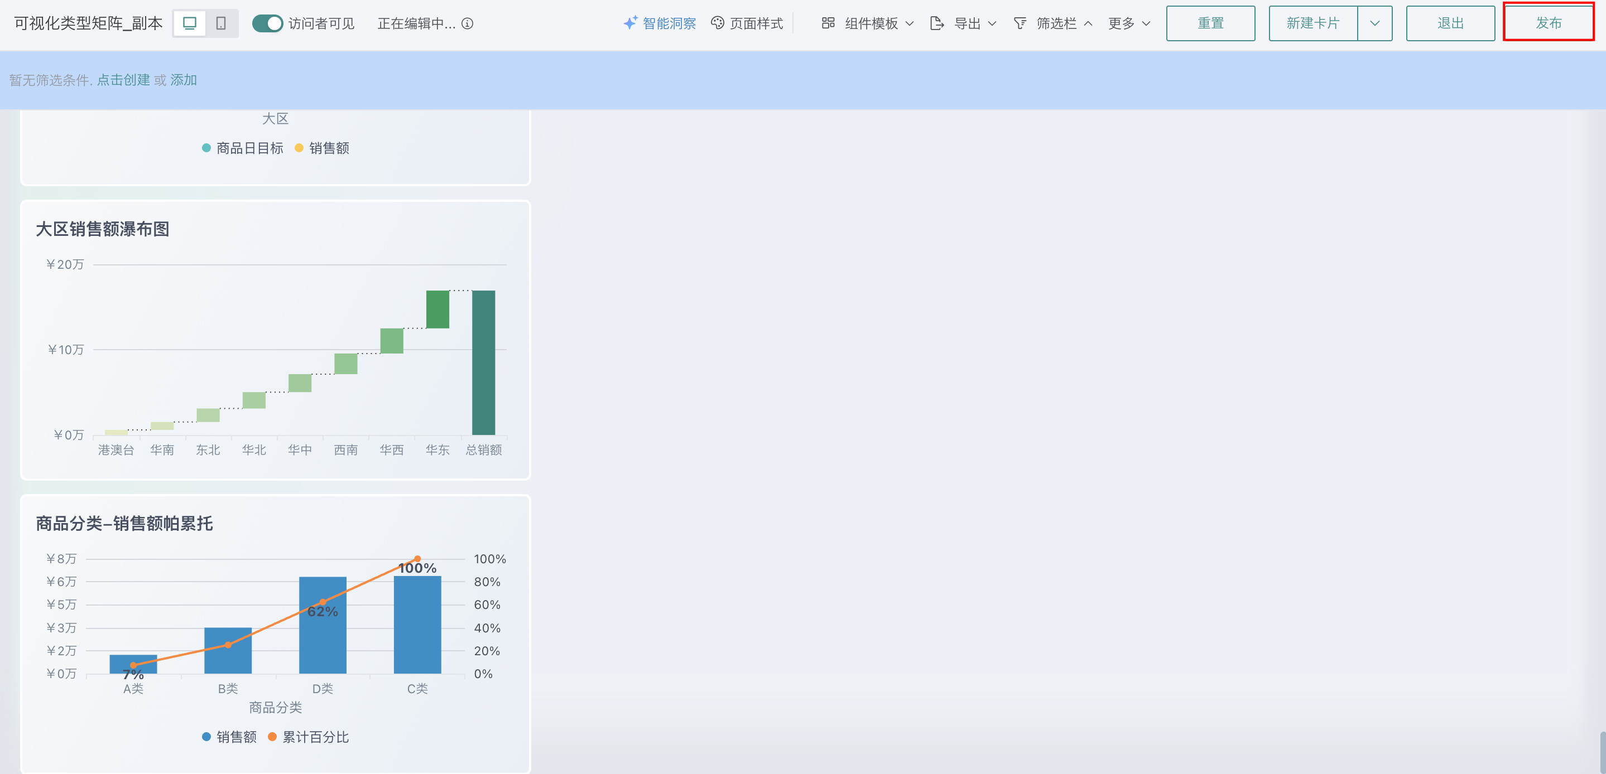This screenshot has height=774, width=1606.
Task: Open 智能洞察 sparkle icon
Action: 631,23
